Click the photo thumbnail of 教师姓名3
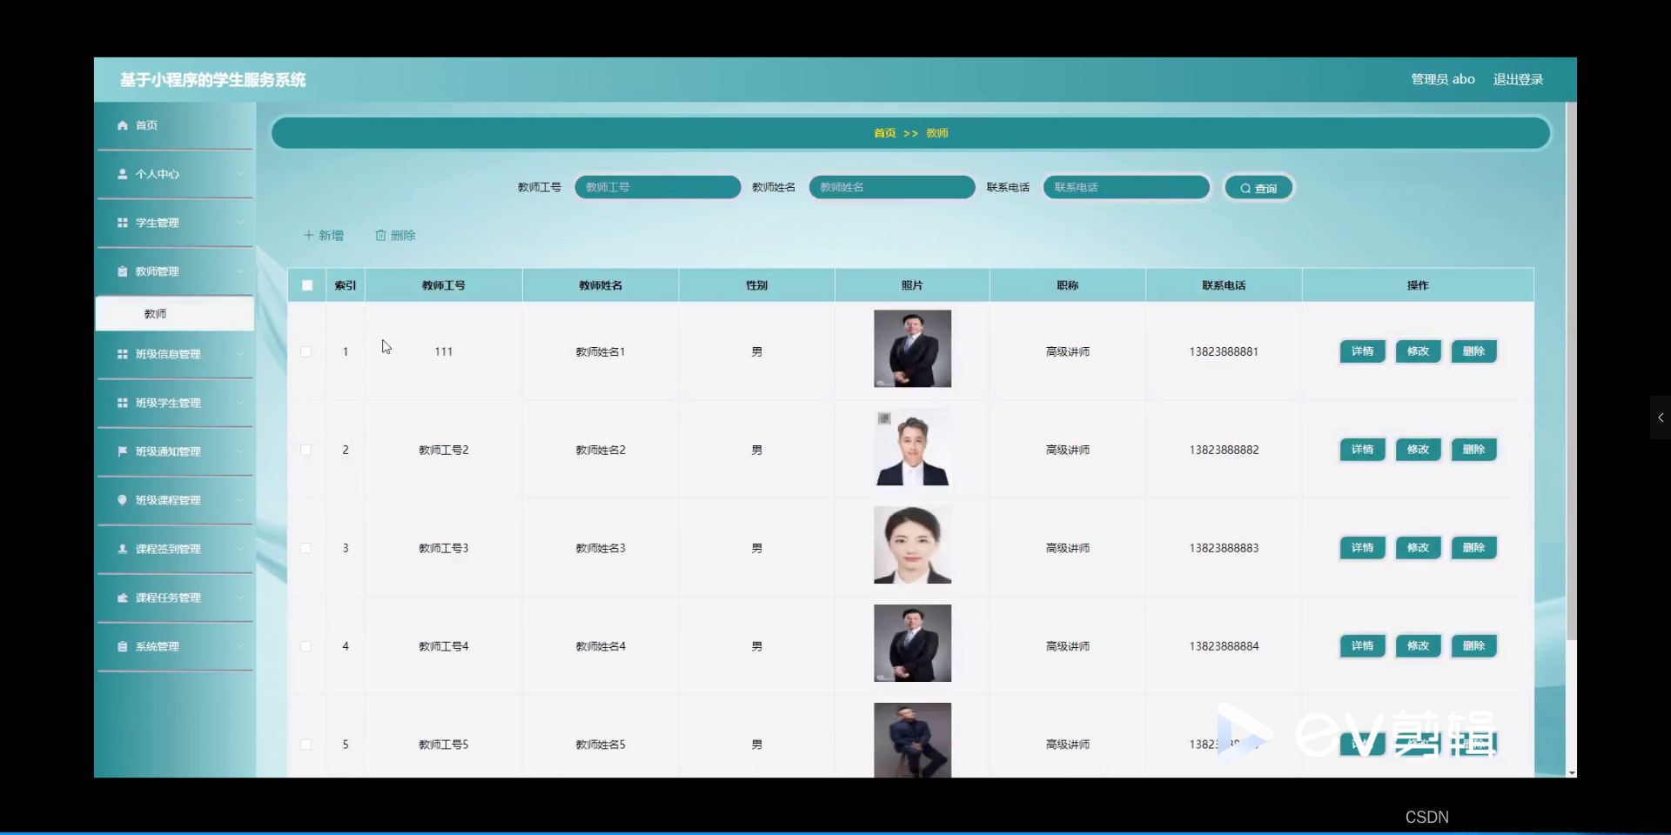 point(911,545)
